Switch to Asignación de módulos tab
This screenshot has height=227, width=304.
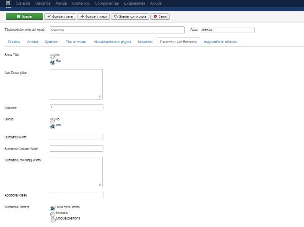point(220,42)
